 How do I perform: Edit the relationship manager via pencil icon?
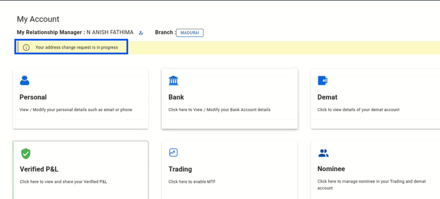tap(141, 33)
